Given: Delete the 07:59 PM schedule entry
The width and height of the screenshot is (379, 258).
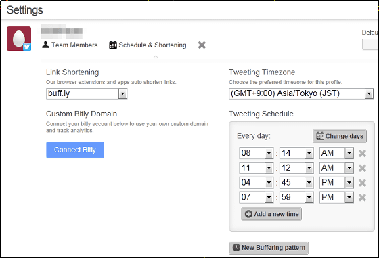Looking at the screenshot, I should click(x=362, y=198).
